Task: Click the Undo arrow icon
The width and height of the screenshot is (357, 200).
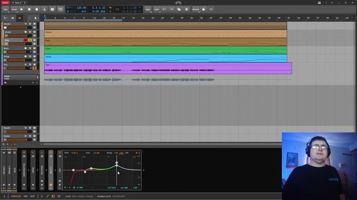Action: coord(164,9)
